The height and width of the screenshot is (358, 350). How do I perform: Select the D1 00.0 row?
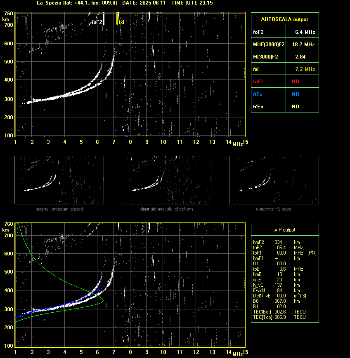(x=270, y=264)
